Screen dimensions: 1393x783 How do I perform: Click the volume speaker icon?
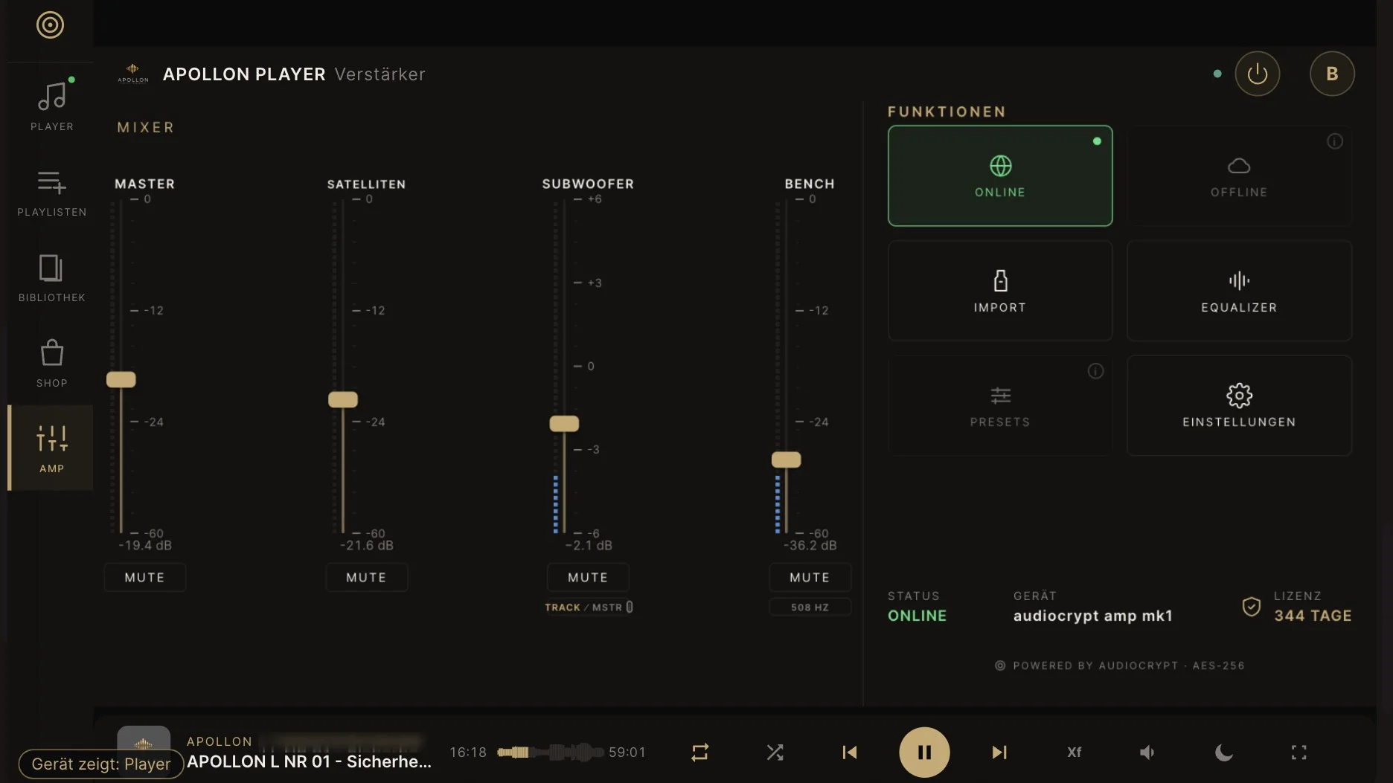point(1147,753)
